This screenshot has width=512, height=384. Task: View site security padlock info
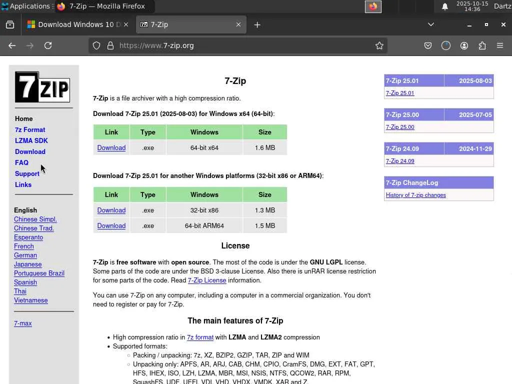pos(110,45)
